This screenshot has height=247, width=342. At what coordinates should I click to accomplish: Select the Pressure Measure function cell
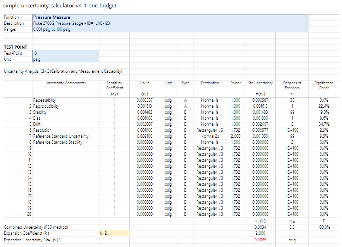[x=170, y=17]
